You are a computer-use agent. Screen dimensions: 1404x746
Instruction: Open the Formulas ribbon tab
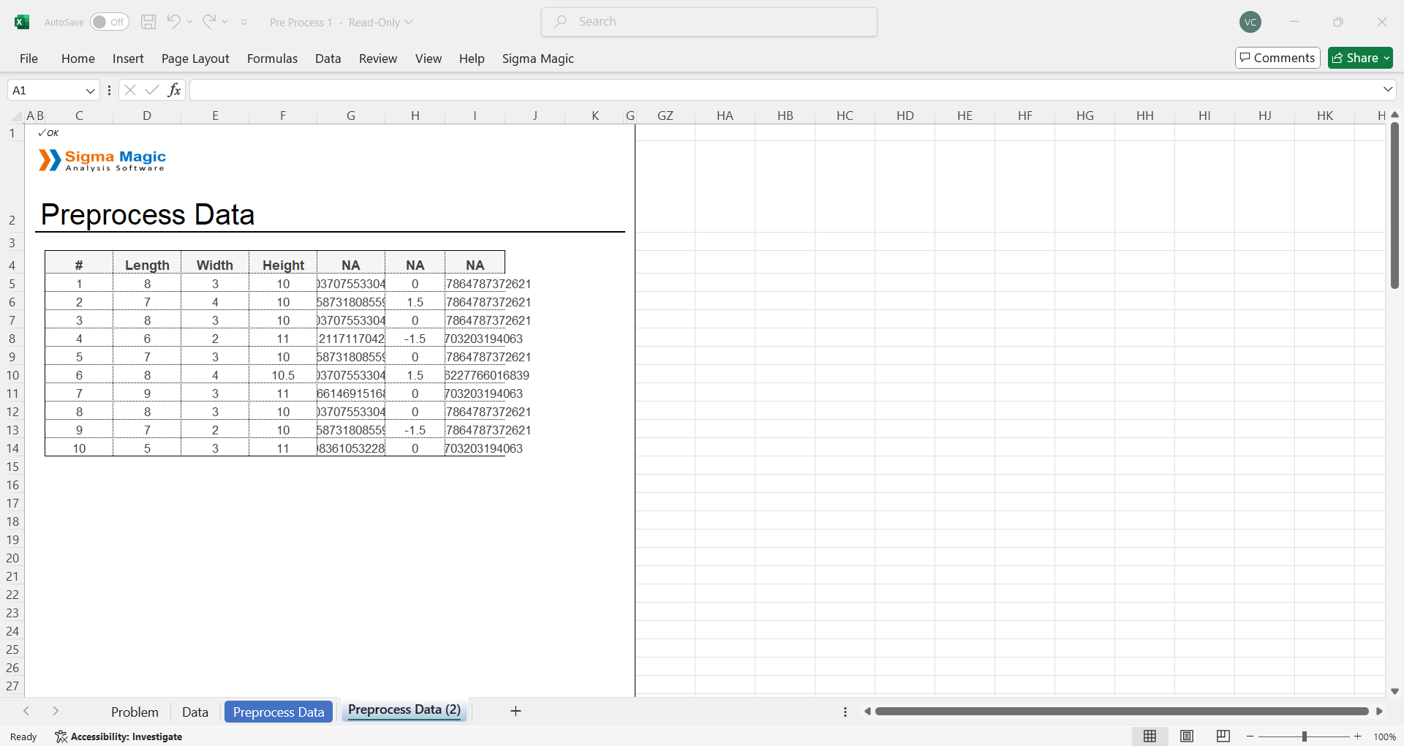[272, 59]
